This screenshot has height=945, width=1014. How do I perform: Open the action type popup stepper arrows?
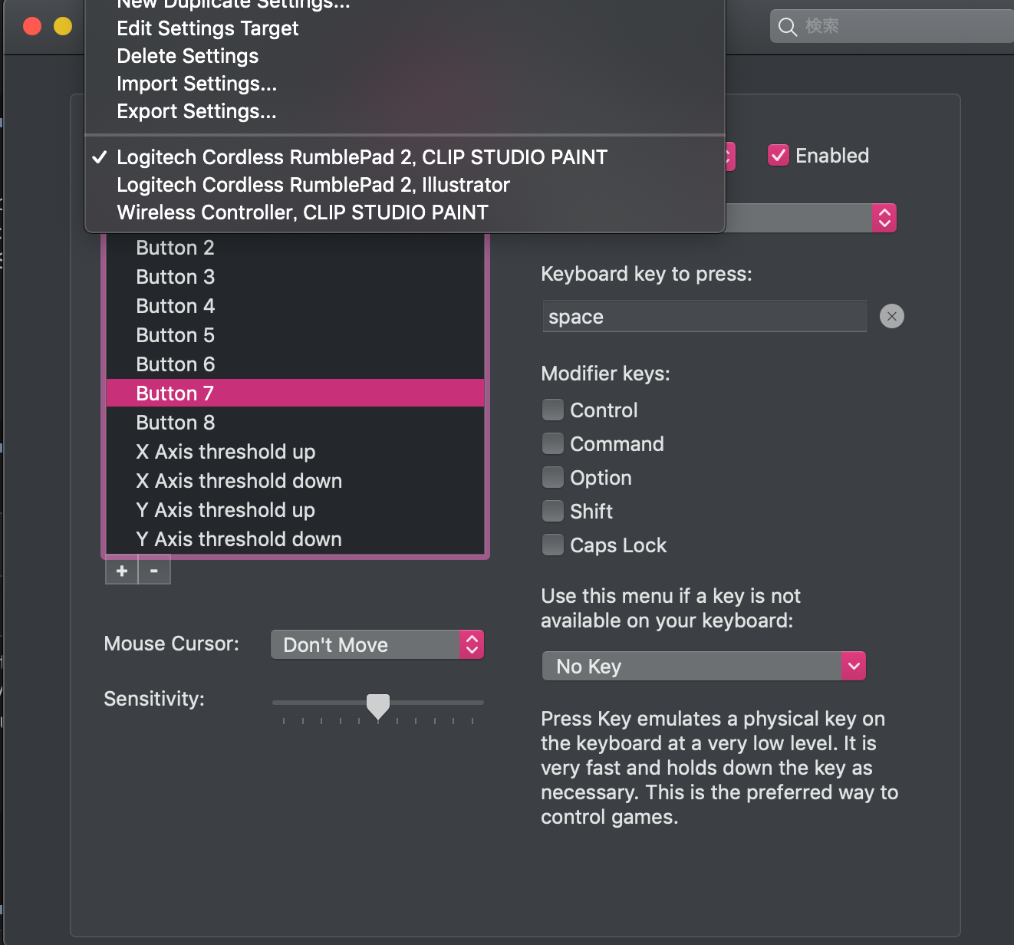point(884,218)
